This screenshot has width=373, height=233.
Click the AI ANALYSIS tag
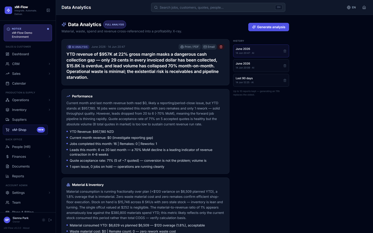tap(78, 47)
